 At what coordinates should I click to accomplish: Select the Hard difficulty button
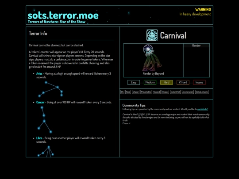pos(166,82)
